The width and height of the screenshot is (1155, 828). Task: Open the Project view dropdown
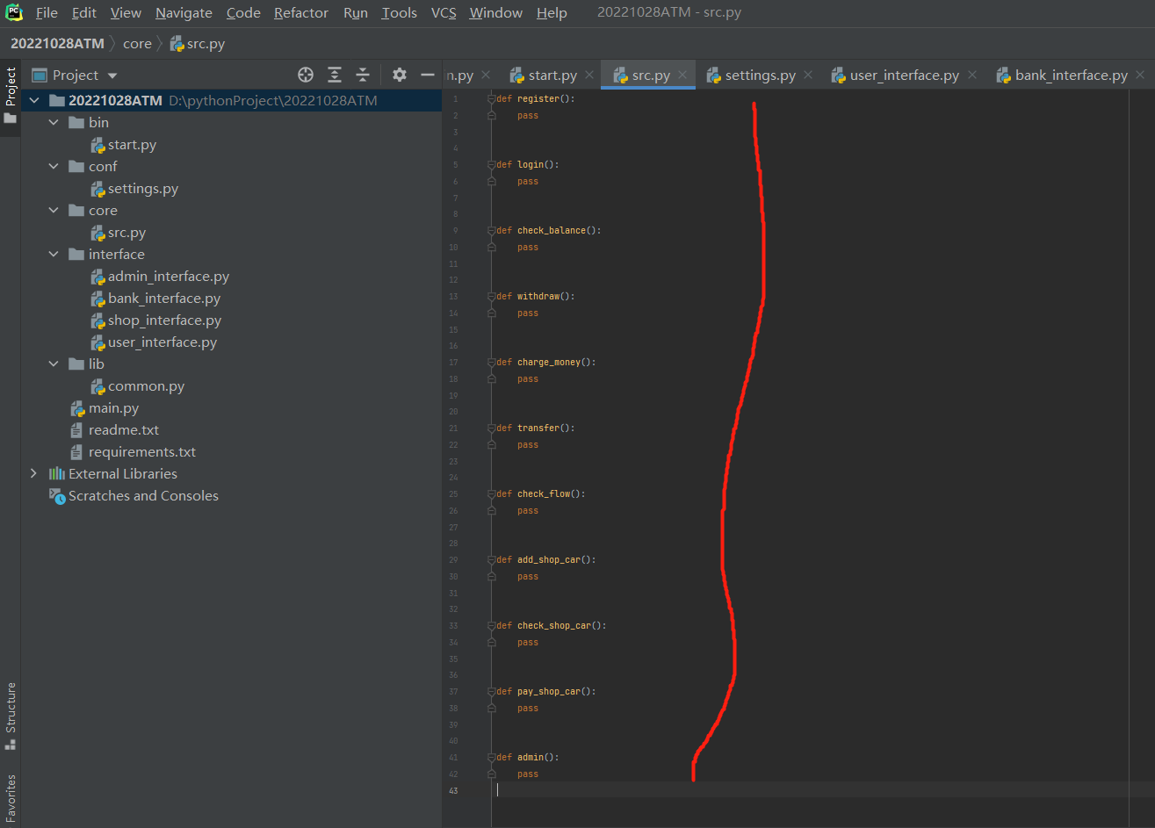coord(112,76)
